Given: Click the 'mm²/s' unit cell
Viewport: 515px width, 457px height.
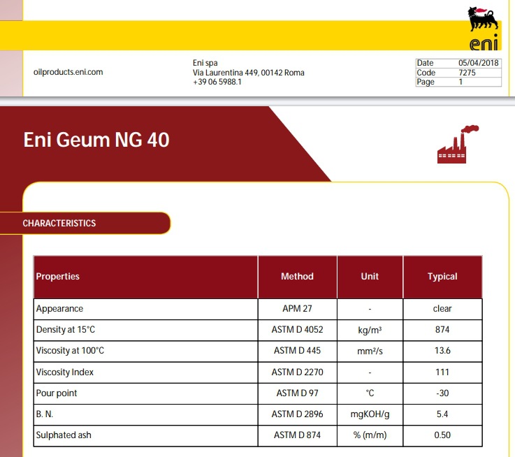Looking at the screenshot, I should pos(370,351).
